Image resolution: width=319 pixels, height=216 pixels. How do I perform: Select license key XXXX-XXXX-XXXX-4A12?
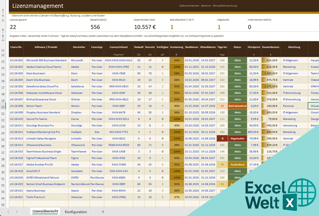pos(119,60)
